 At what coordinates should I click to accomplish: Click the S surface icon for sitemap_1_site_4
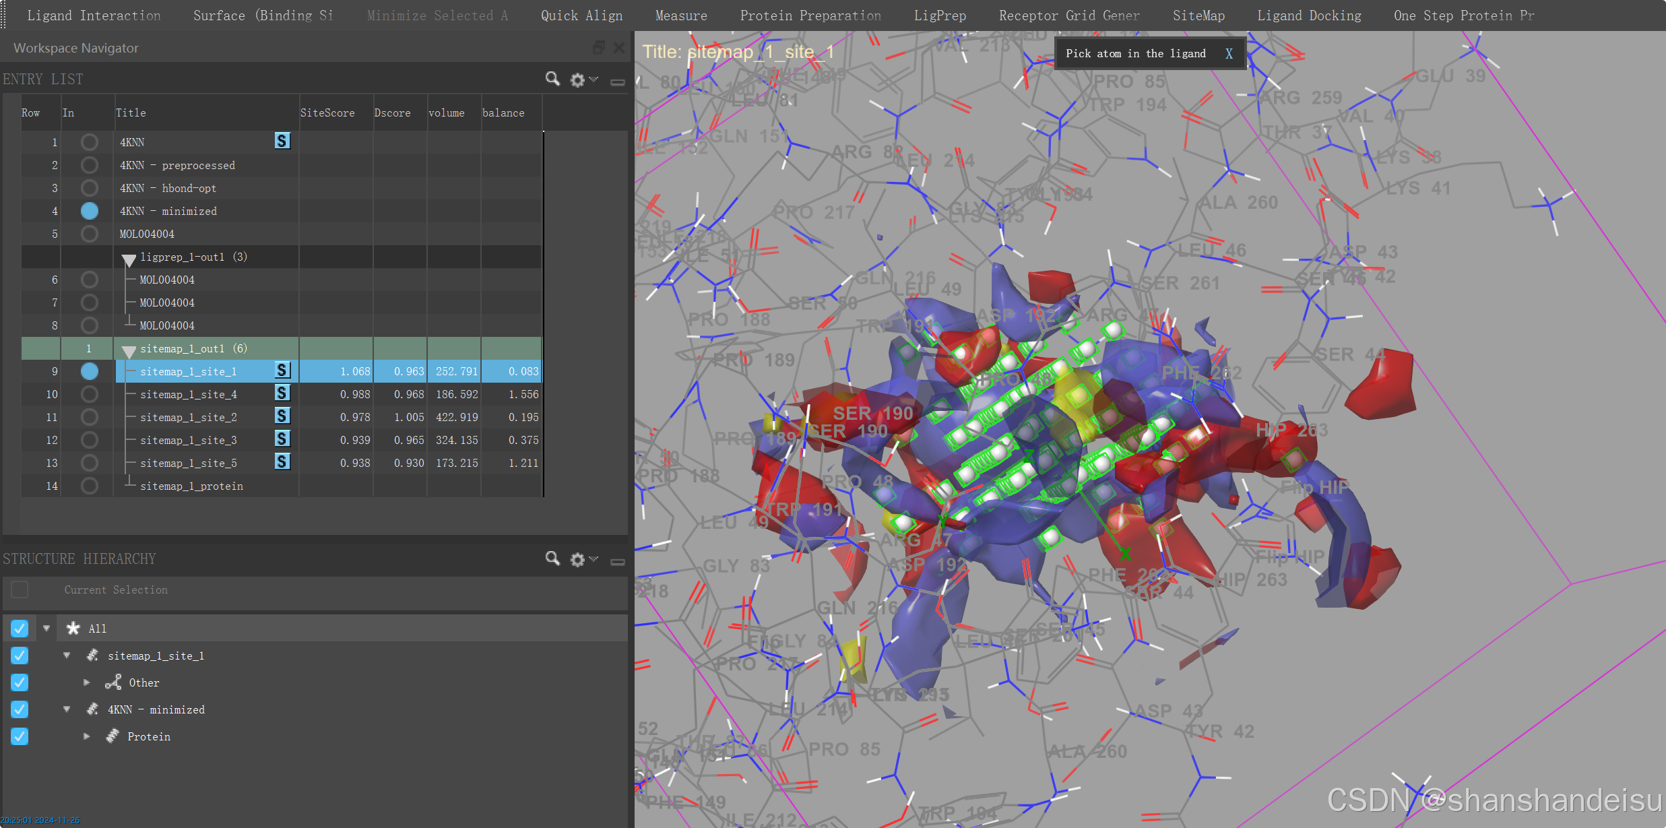[x=282, y=393]
